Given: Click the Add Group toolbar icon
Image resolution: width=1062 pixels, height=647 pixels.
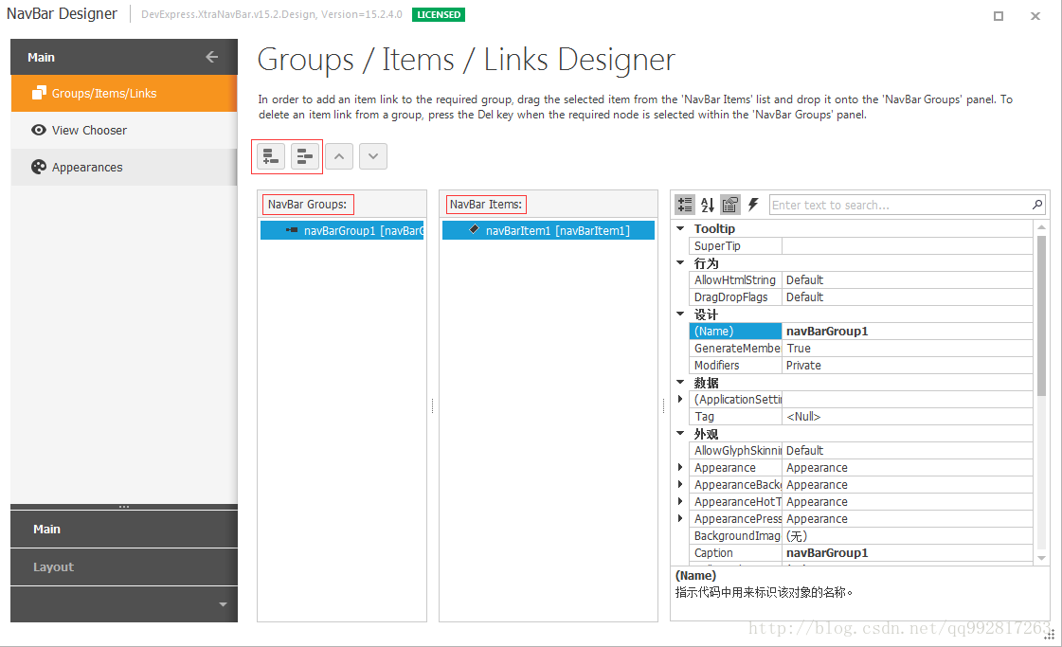Looking at the screenshot, I should (x=271, y=156).
